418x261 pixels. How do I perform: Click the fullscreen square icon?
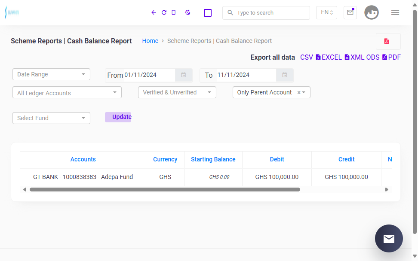tap(208, 13)
